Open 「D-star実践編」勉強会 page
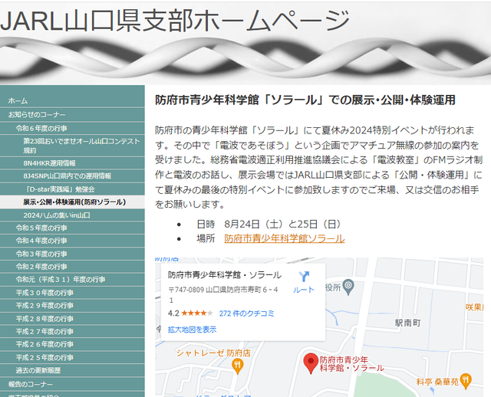Screen dimensions: 491x397 point(72,189)
